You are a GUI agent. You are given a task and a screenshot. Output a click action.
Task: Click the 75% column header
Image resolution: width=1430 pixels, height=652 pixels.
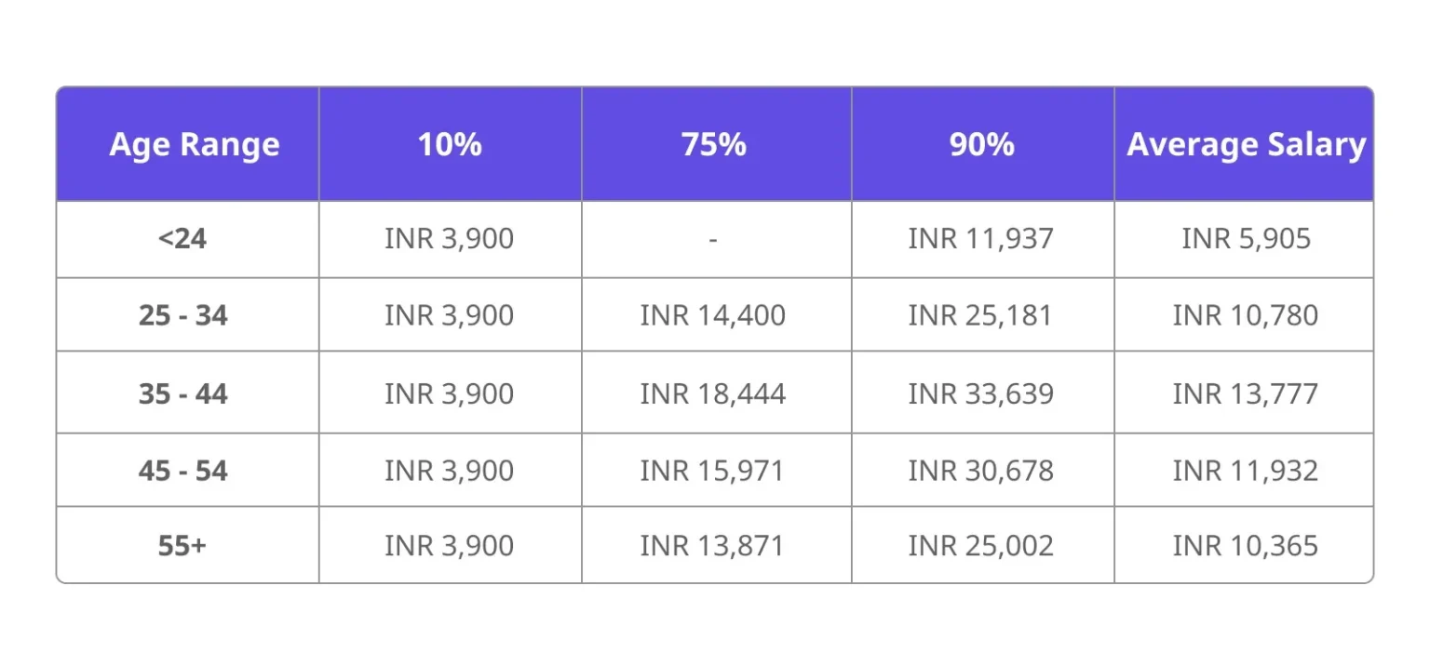coord(713,145)
